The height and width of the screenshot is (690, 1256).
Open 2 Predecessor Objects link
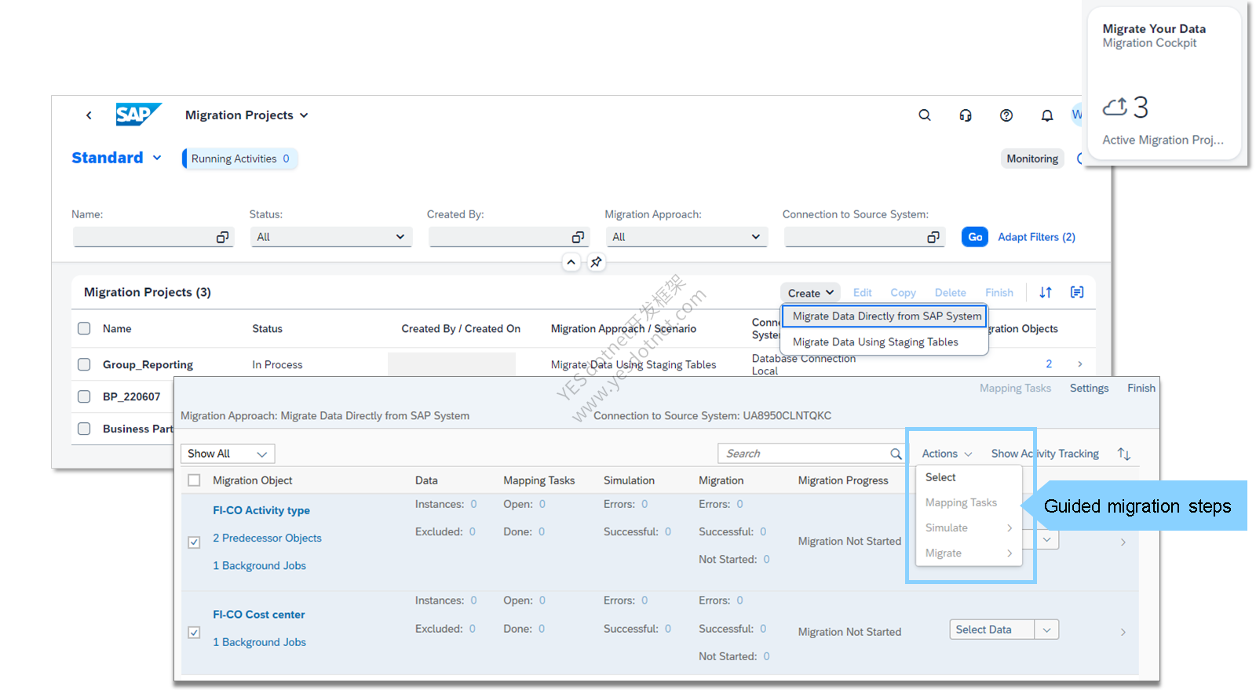pos(267,538)
